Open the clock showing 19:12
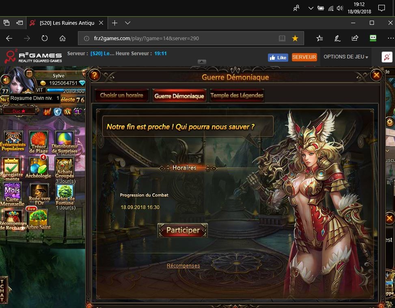The height and width of the screenshot is (308, 395). 359,8
